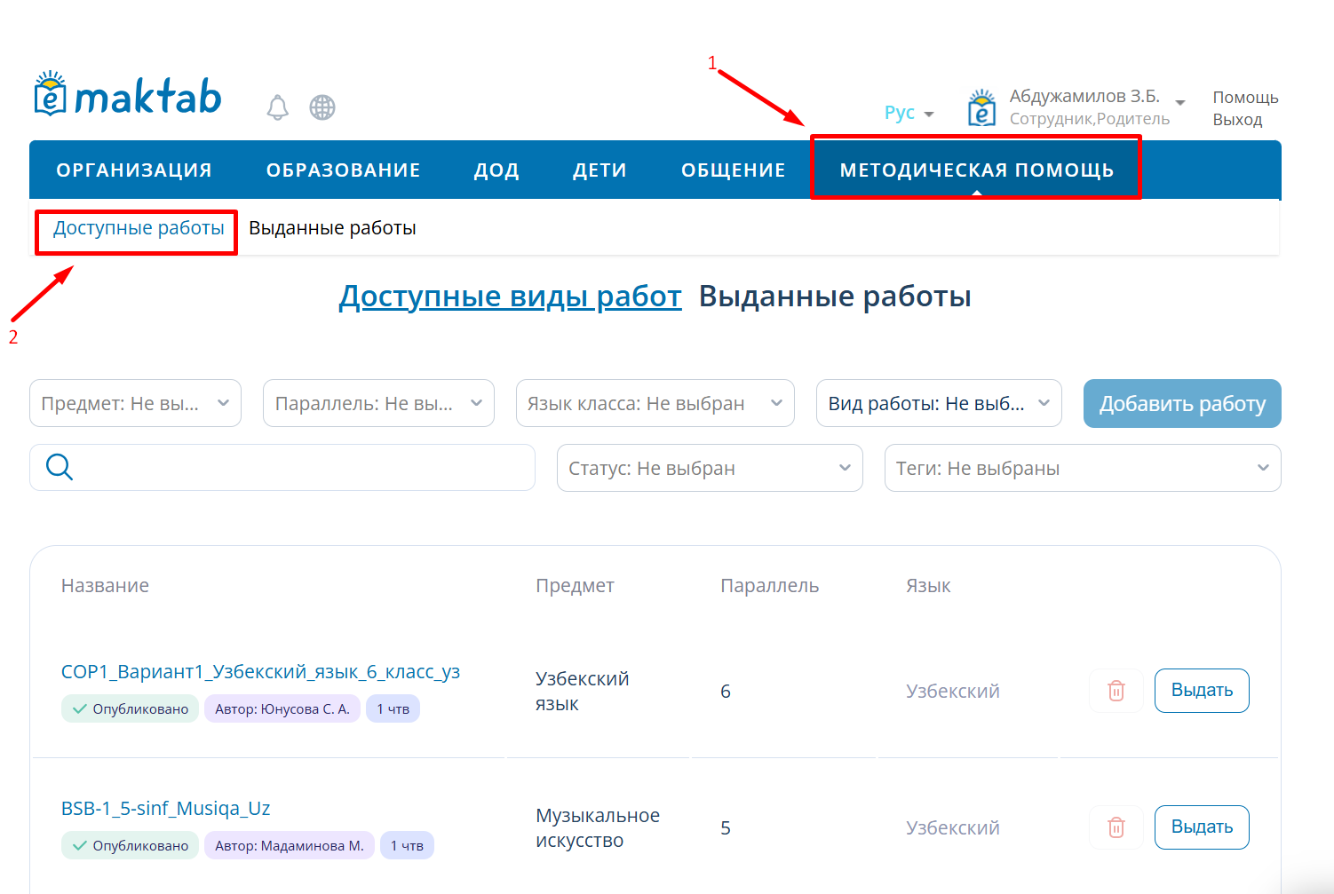
Task: Open the Методическая помощь menu
Action: pos(976,170)
